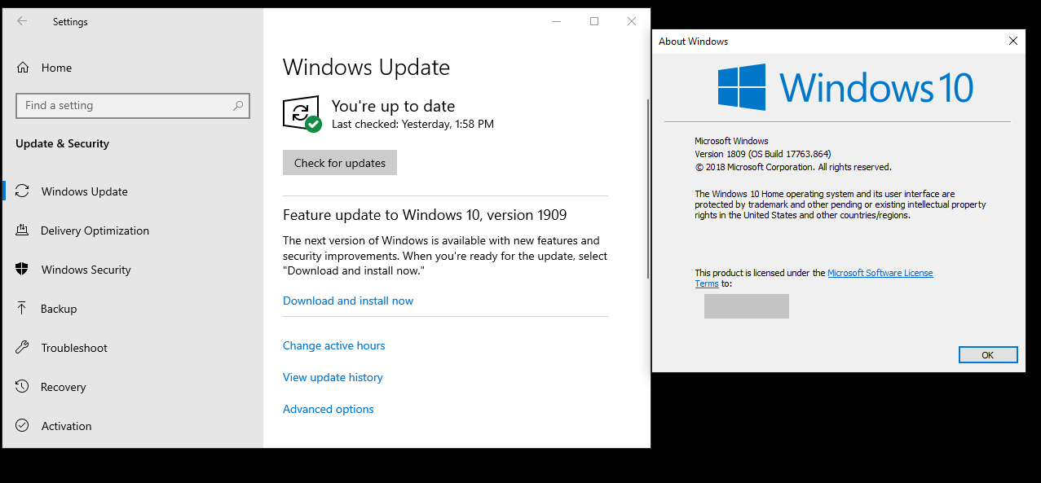Click the Windows Security shield icon

pyautogui.click(x=23, y=270)
